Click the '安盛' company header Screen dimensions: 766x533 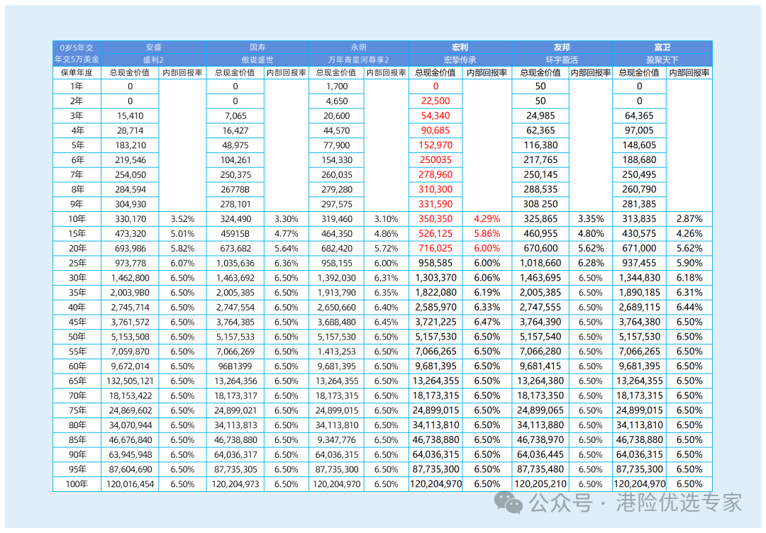pyautogui.click(x=153, y=47)
